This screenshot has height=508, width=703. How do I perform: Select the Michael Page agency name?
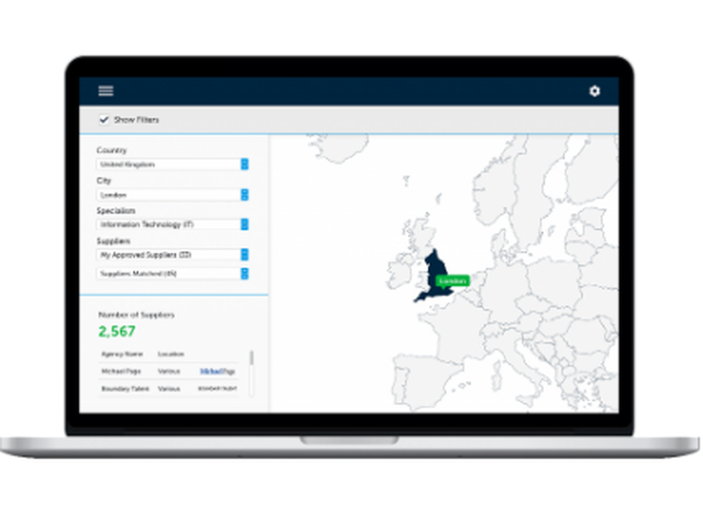tap(121, 372)
